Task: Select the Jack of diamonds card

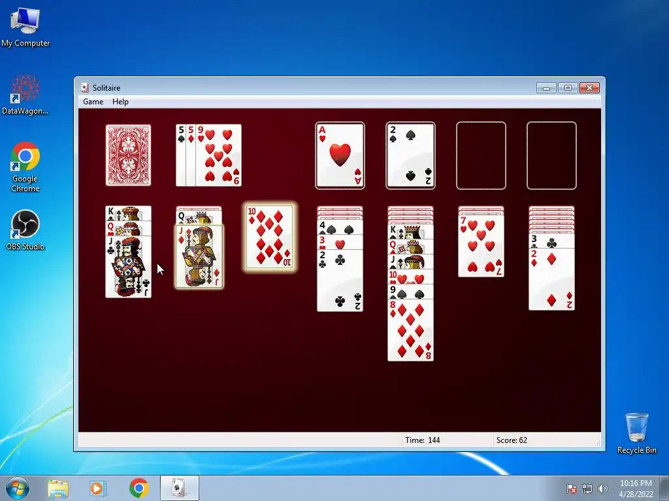Action: pos(199,256)
